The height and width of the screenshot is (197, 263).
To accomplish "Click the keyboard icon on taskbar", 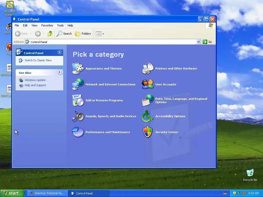I will 225,193.
